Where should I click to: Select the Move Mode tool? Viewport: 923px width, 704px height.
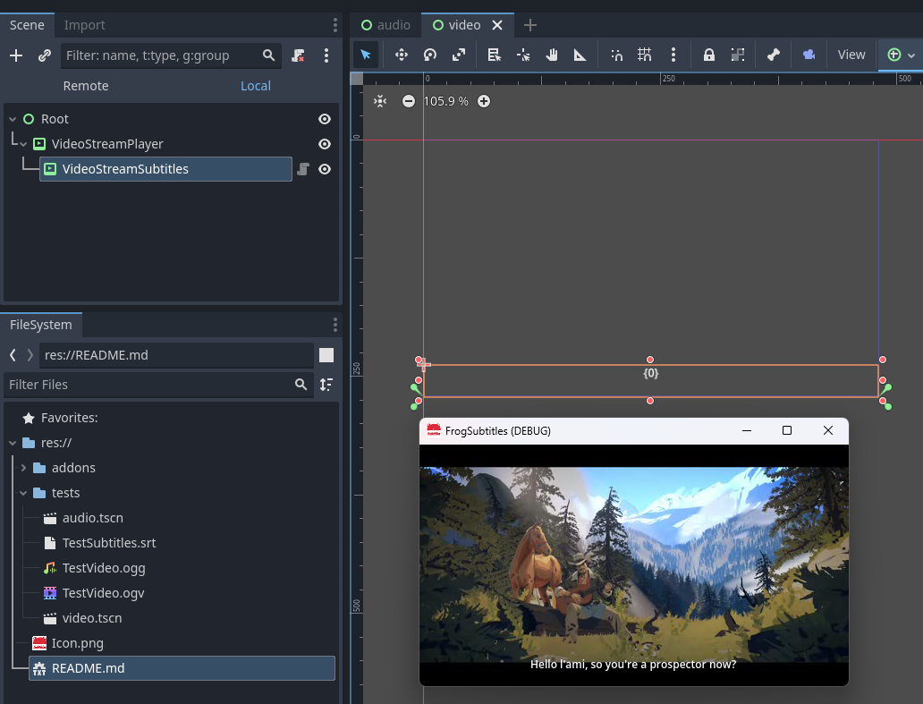[x=402, y=55]
